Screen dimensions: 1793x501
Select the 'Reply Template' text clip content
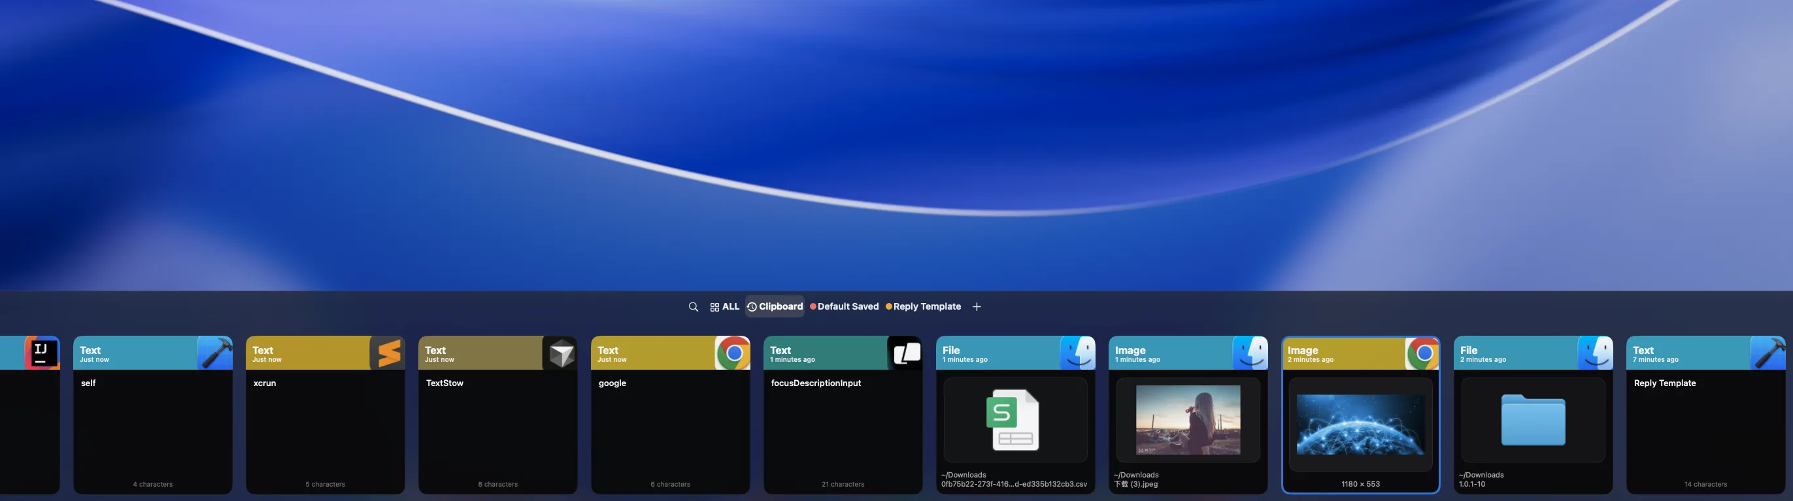[x=1665, y=383]
